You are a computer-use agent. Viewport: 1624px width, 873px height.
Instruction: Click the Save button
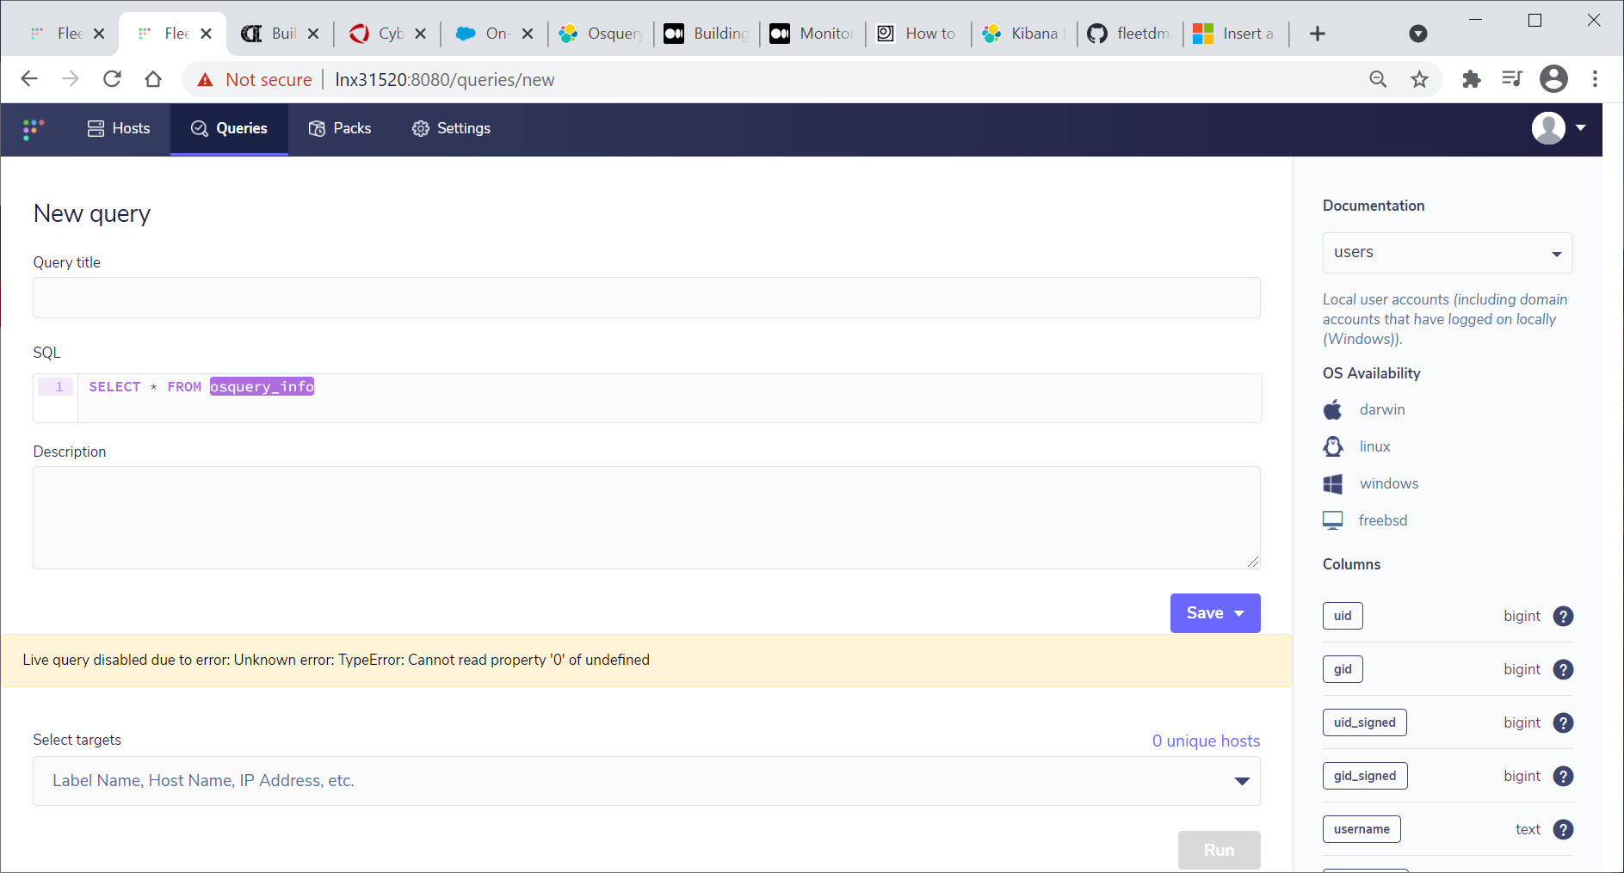click(x=1204, y=613)
